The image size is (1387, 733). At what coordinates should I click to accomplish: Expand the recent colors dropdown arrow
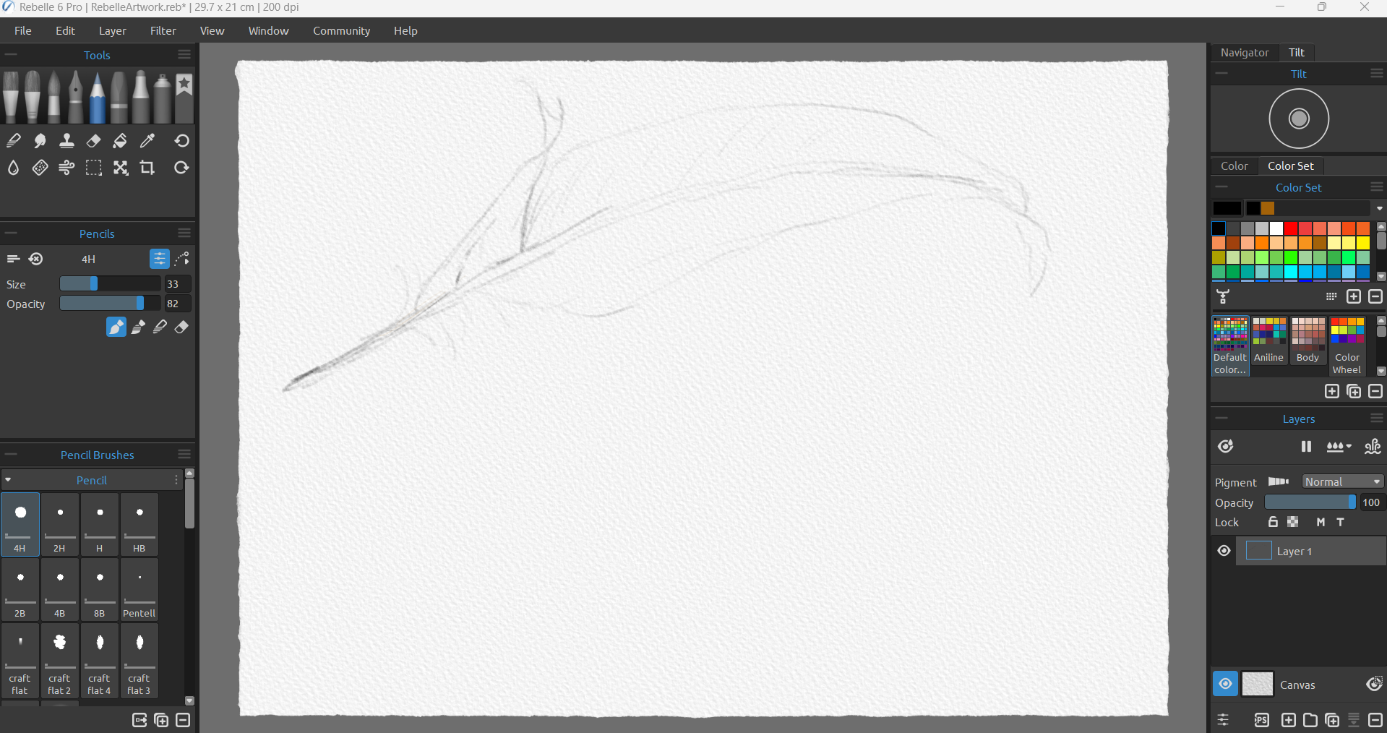coord(1379,208)
